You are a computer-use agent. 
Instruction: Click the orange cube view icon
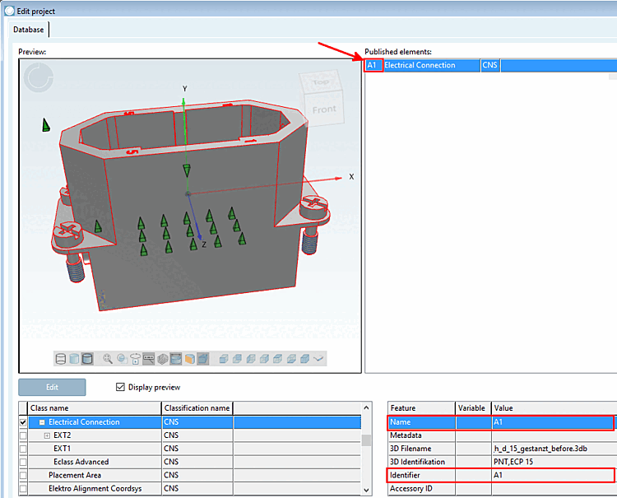tap(189, 358)
